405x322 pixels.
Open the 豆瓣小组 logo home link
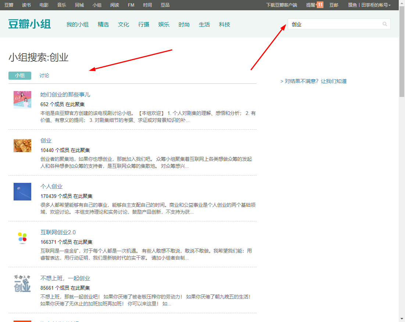[x=29, y=24]
